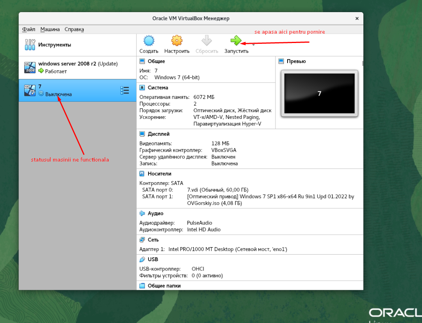Click the Дисплей section header link
Viewport: 422px width, 323px height.
pos(159,134)
